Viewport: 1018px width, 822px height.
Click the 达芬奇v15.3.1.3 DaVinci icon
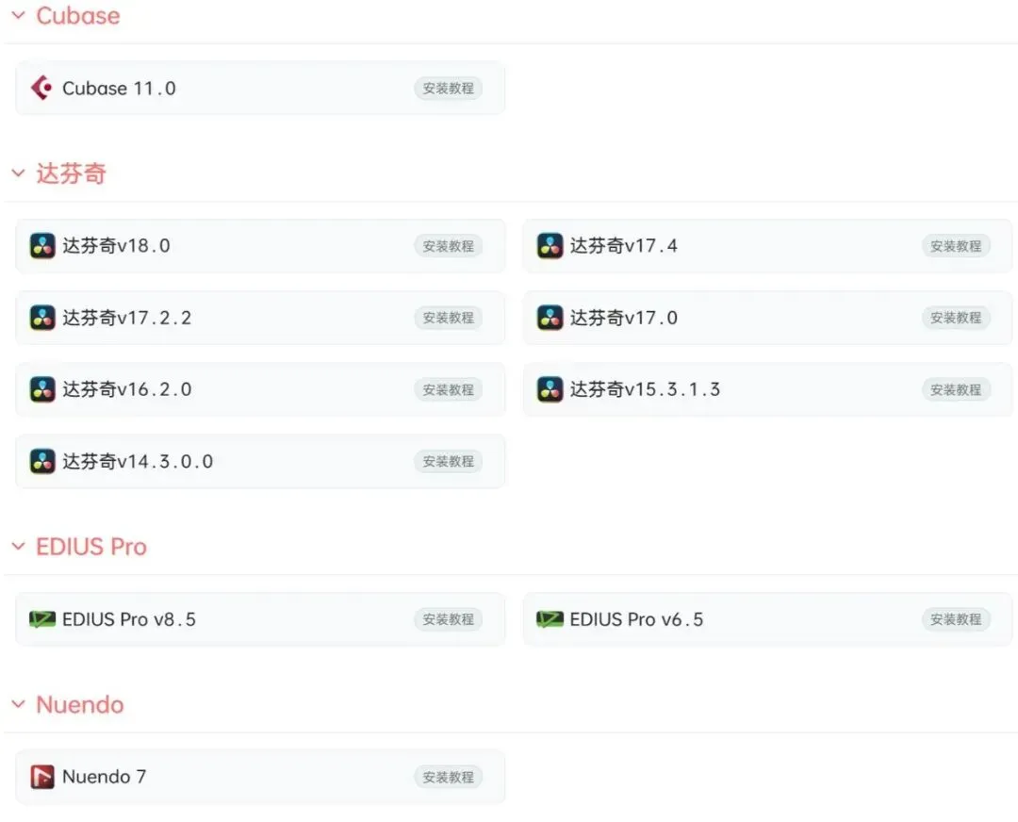pyautogui.click(x=550, y=389)
